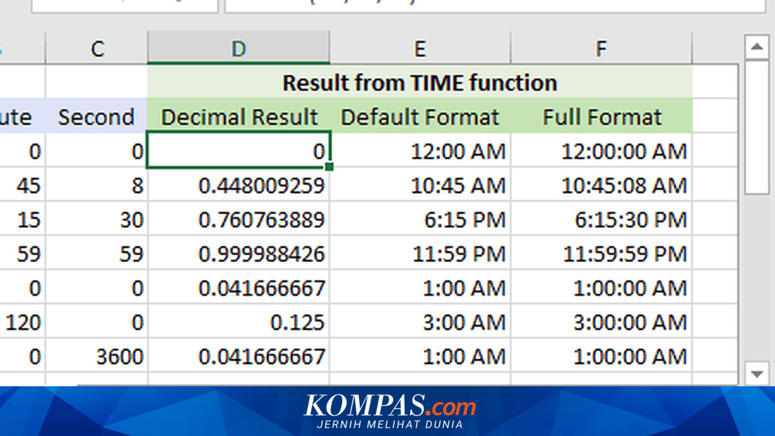The width and height of the screenshot is (775, 436).
Task: Select column E header
Action: pyautogui.click(x=420, y=49)
